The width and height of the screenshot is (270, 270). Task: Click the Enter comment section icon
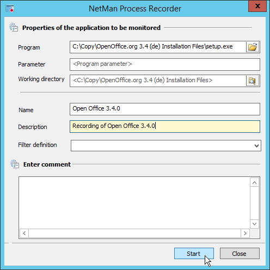click(x=15, y=164)
